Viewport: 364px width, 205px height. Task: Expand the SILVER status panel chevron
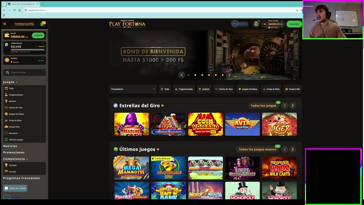click(43, 43)
